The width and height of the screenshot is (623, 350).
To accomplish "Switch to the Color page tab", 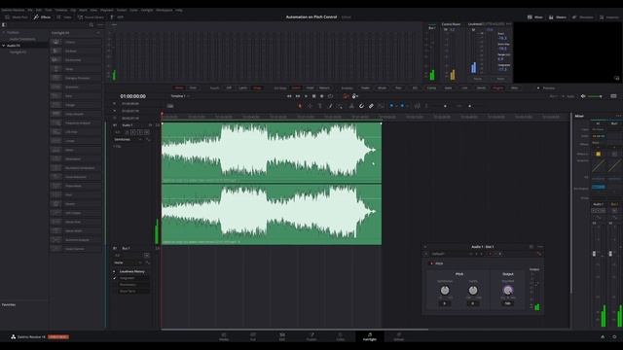I will pyautogui.click(x=341, y=336).
